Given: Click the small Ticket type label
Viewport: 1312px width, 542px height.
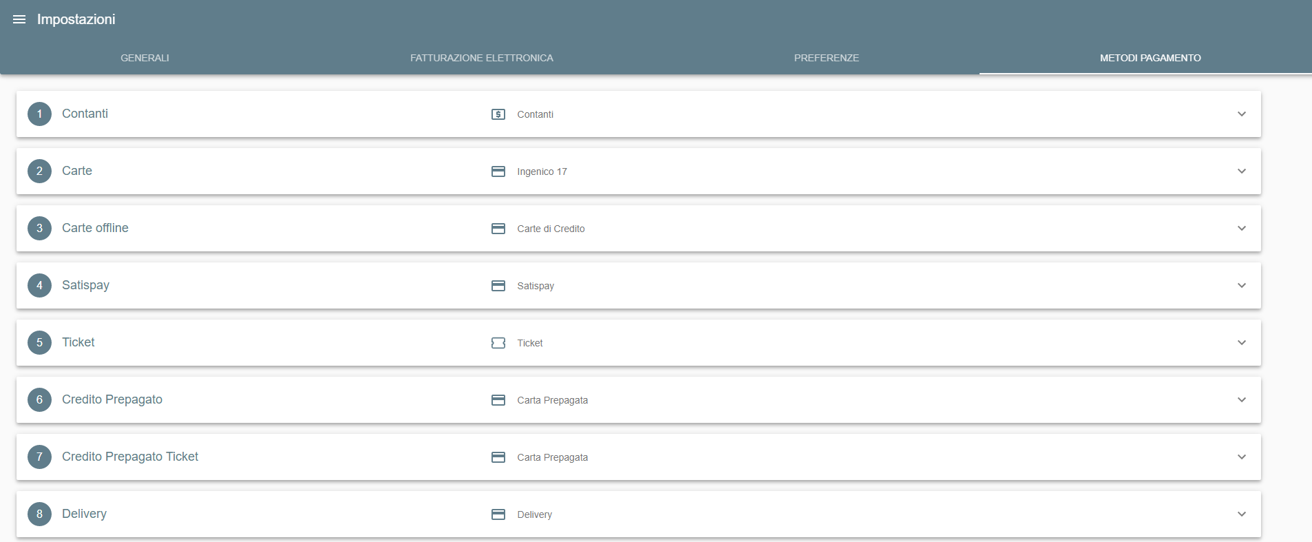Looking at the screenshot, I should tap(530, 343).
